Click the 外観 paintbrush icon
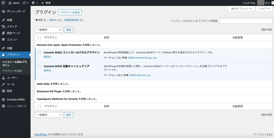The height and width of the screenshot is (138, 274). [3, 48]
